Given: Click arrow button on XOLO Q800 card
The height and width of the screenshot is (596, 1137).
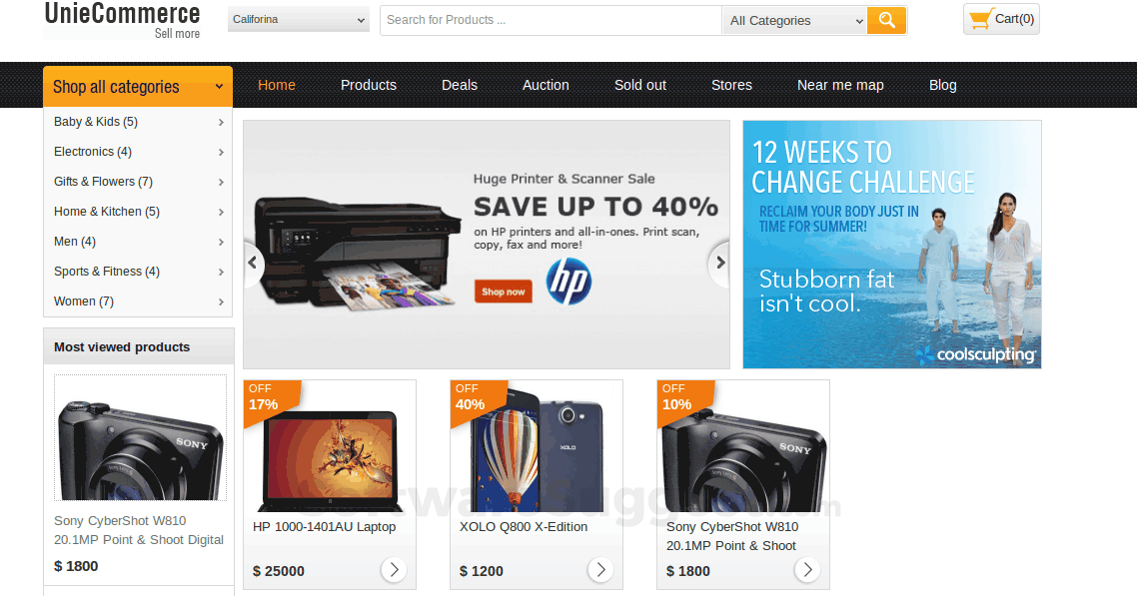Looking at the screenshot, I should 600,570.
